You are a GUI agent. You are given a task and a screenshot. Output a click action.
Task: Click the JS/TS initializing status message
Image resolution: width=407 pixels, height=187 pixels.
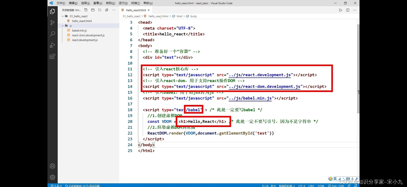pos(82,185)
